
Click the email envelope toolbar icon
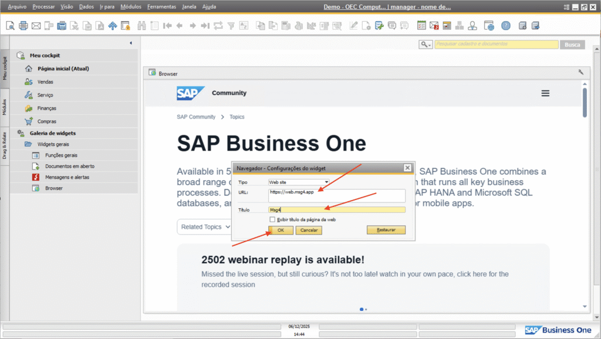click(x=36, y=26)
